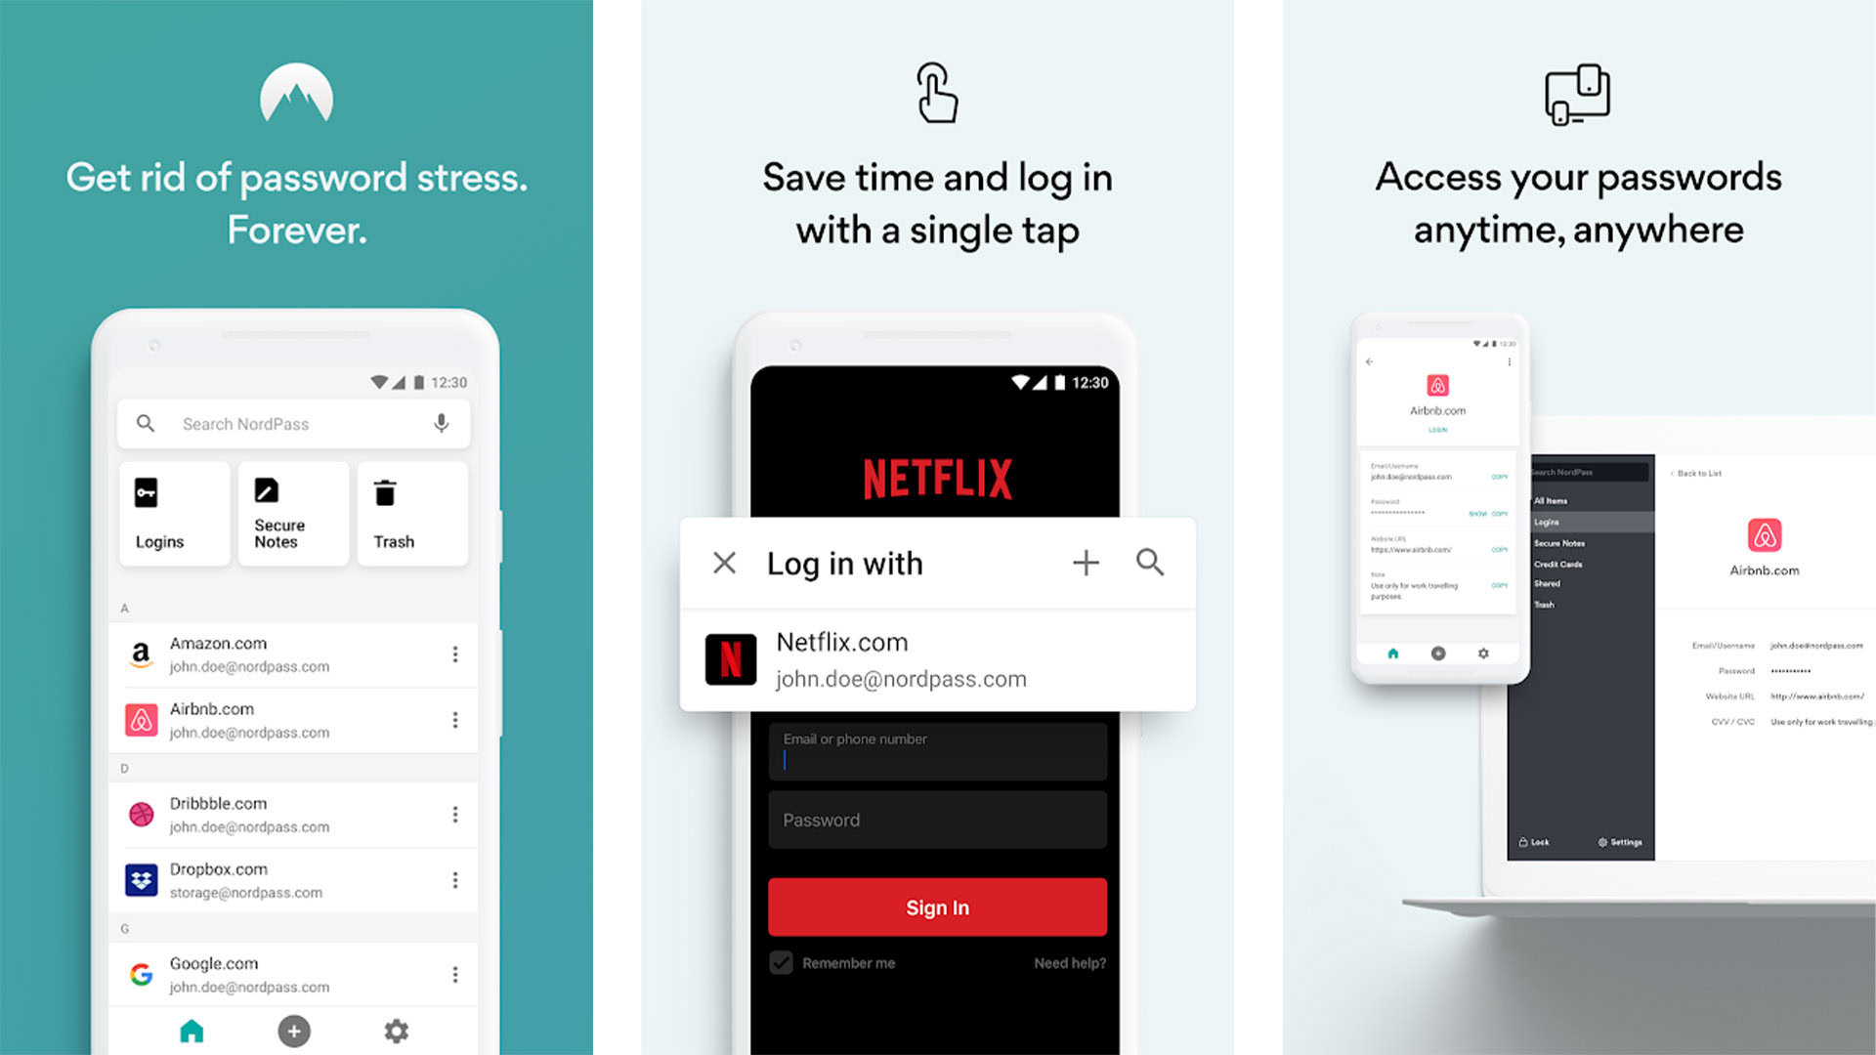Search NordPass passwords input field
This screenshot has height=1055, width=1876.
click(294, 424)
